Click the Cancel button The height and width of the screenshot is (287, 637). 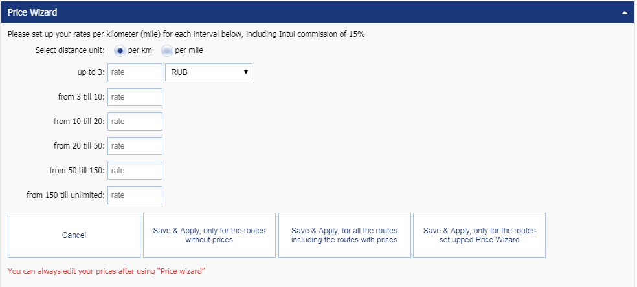74,235
